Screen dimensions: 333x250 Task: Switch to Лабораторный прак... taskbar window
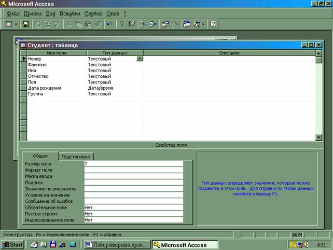point(116,244)
